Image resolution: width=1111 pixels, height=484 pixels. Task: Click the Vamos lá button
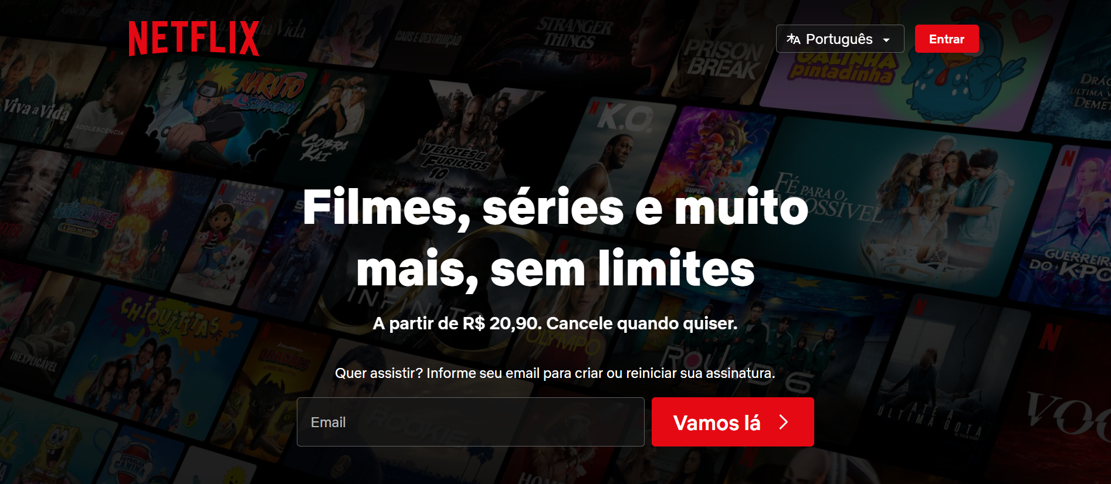pos(733,422)
